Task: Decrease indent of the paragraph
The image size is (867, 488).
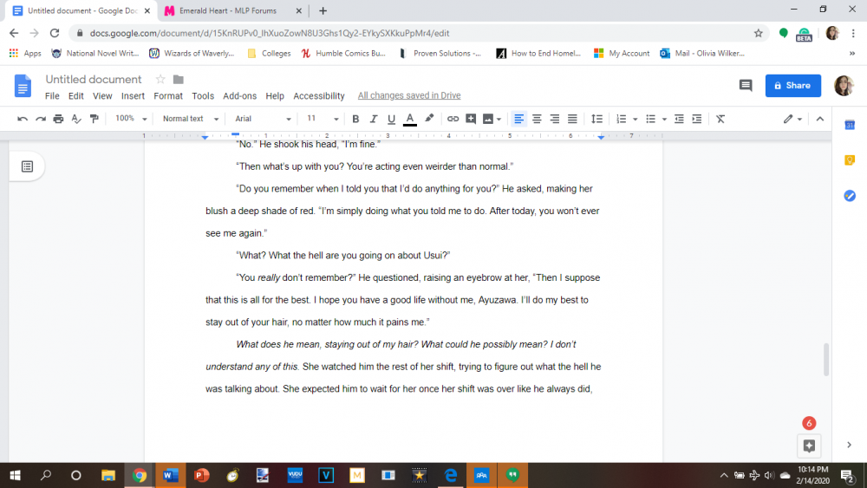Action: coord(679,119)
